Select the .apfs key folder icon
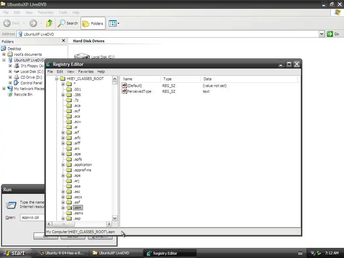Image resolution: width=344 pixels, height=258 pixels. tap(69, 159)
